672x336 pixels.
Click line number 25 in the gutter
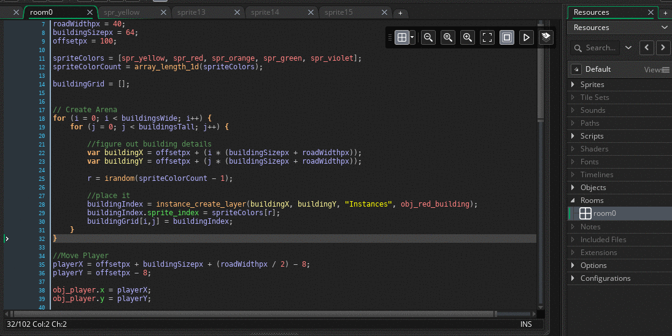pyautogui.click(x=42, y=179)
